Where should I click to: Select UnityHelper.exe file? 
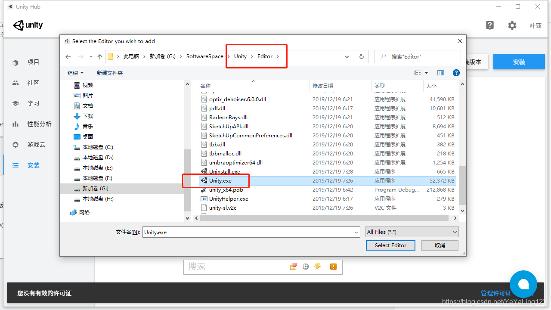pos(229,198)
